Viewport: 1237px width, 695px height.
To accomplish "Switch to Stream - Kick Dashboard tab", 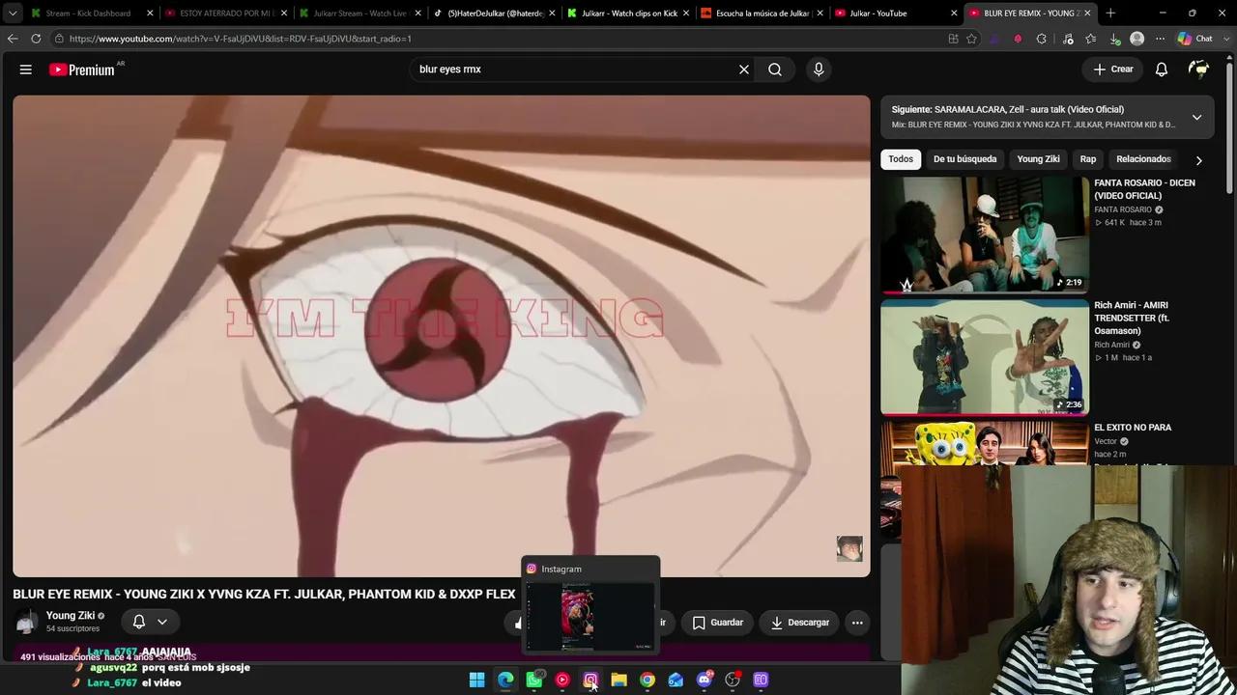I will click(x=92, y=14).
